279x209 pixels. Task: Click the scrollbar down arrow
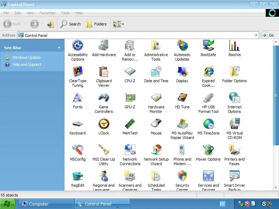(276, 188)
